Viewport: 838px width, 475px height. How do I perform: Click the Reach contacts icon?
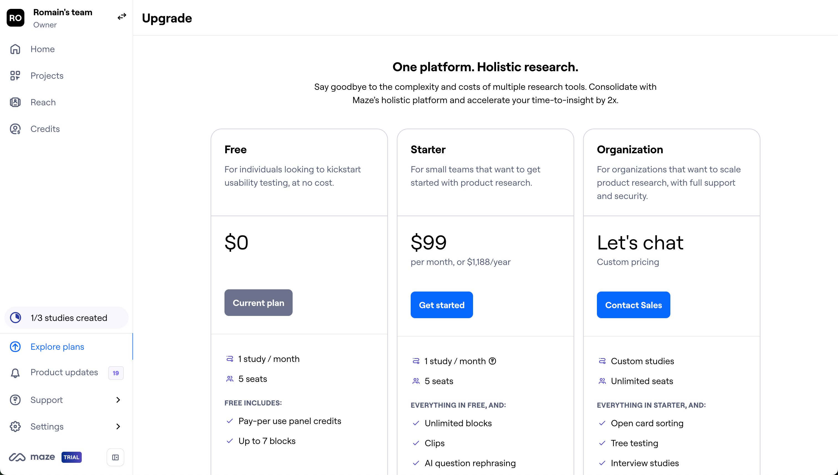point(15,103)
